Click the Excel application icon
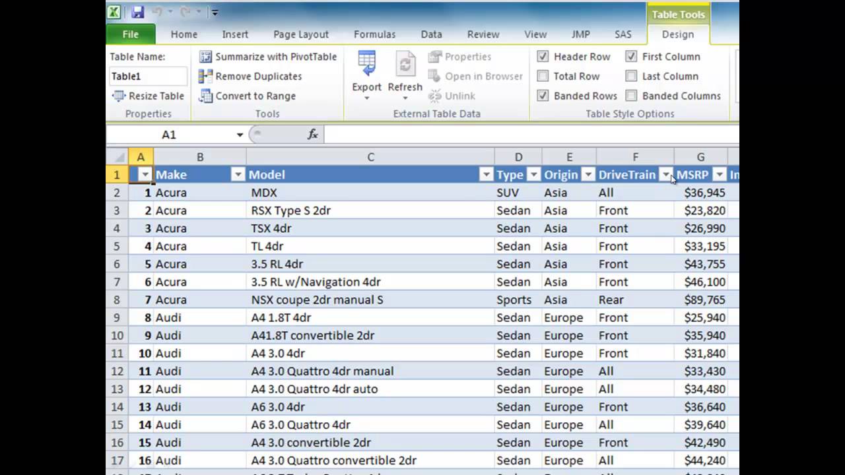This screenshot has width=845, height=475. (115, 12)
